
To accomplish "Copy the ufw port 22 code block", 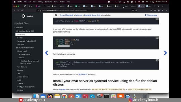I will (157, 19).
